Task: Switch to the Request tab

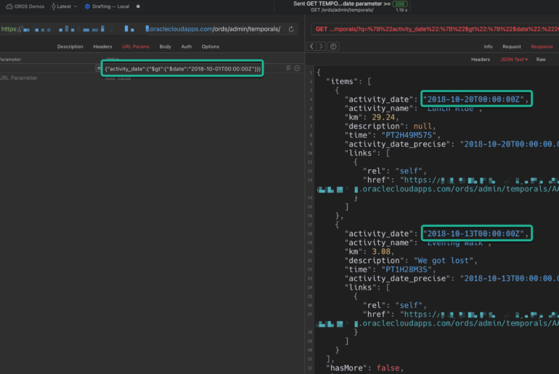Action: (512, 46)
